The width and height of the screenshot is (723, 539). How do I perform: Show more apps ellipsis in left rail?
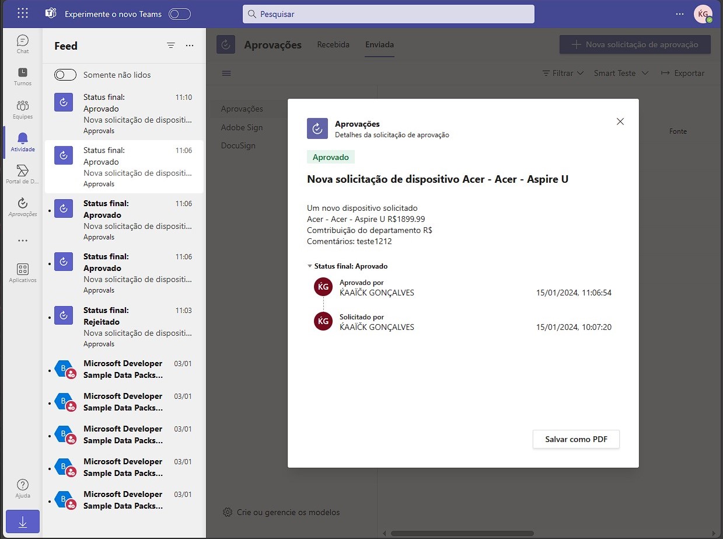pos(23,240)
